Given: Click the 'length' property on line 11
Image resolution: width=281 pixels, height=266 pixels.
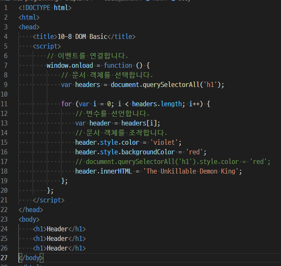Looking at the screenshot, I should [x=171, y=104].
